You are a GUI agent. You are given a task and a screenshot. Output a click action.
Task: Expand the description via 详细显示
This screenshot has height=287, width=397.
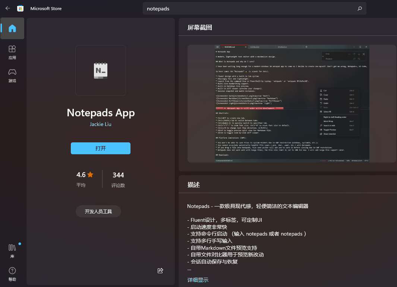(x=198, y=280)
